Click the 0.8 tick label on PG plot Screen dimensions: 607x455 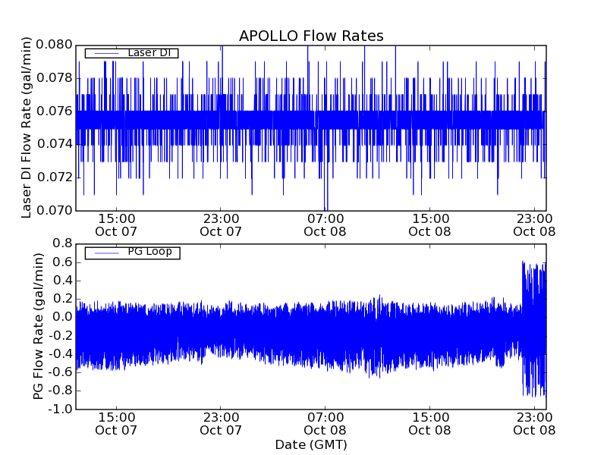pos(62,243)
